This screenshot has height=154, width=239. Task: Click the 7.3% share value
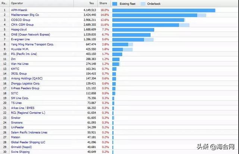tap(105, 29)
